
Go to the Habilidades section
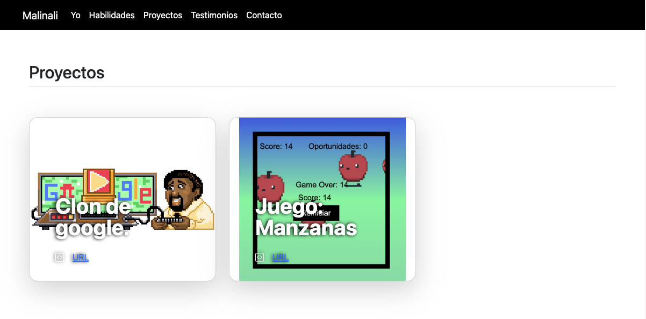pyautogui.click(x=112, y=15)
